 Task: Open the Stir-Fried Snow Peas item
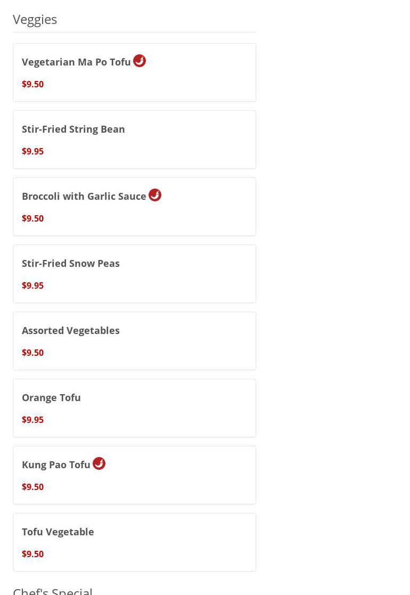point(71,264)
